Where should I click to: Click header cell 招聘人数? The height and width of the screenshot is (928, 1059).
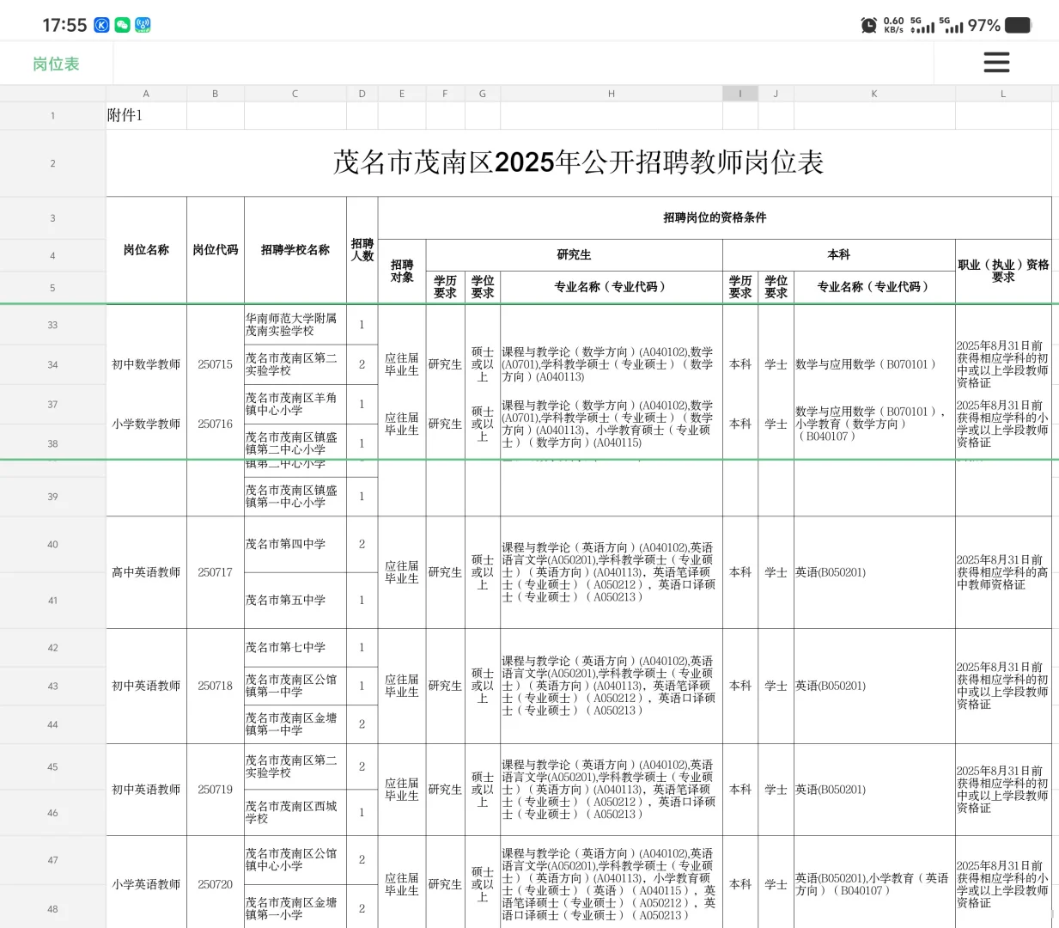click(x=362, y=250)
